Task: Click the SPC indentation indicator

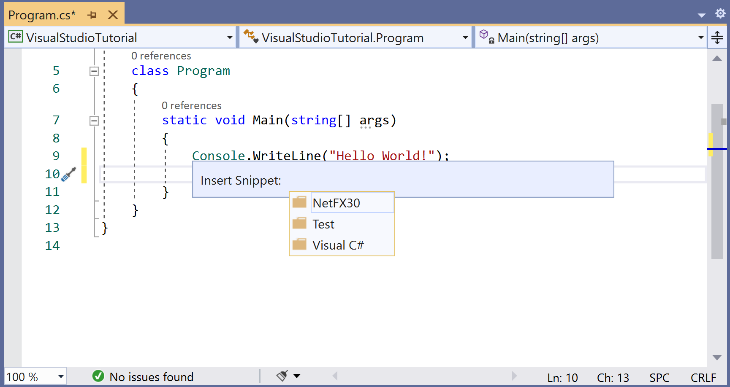Action: tap(659, 377)
